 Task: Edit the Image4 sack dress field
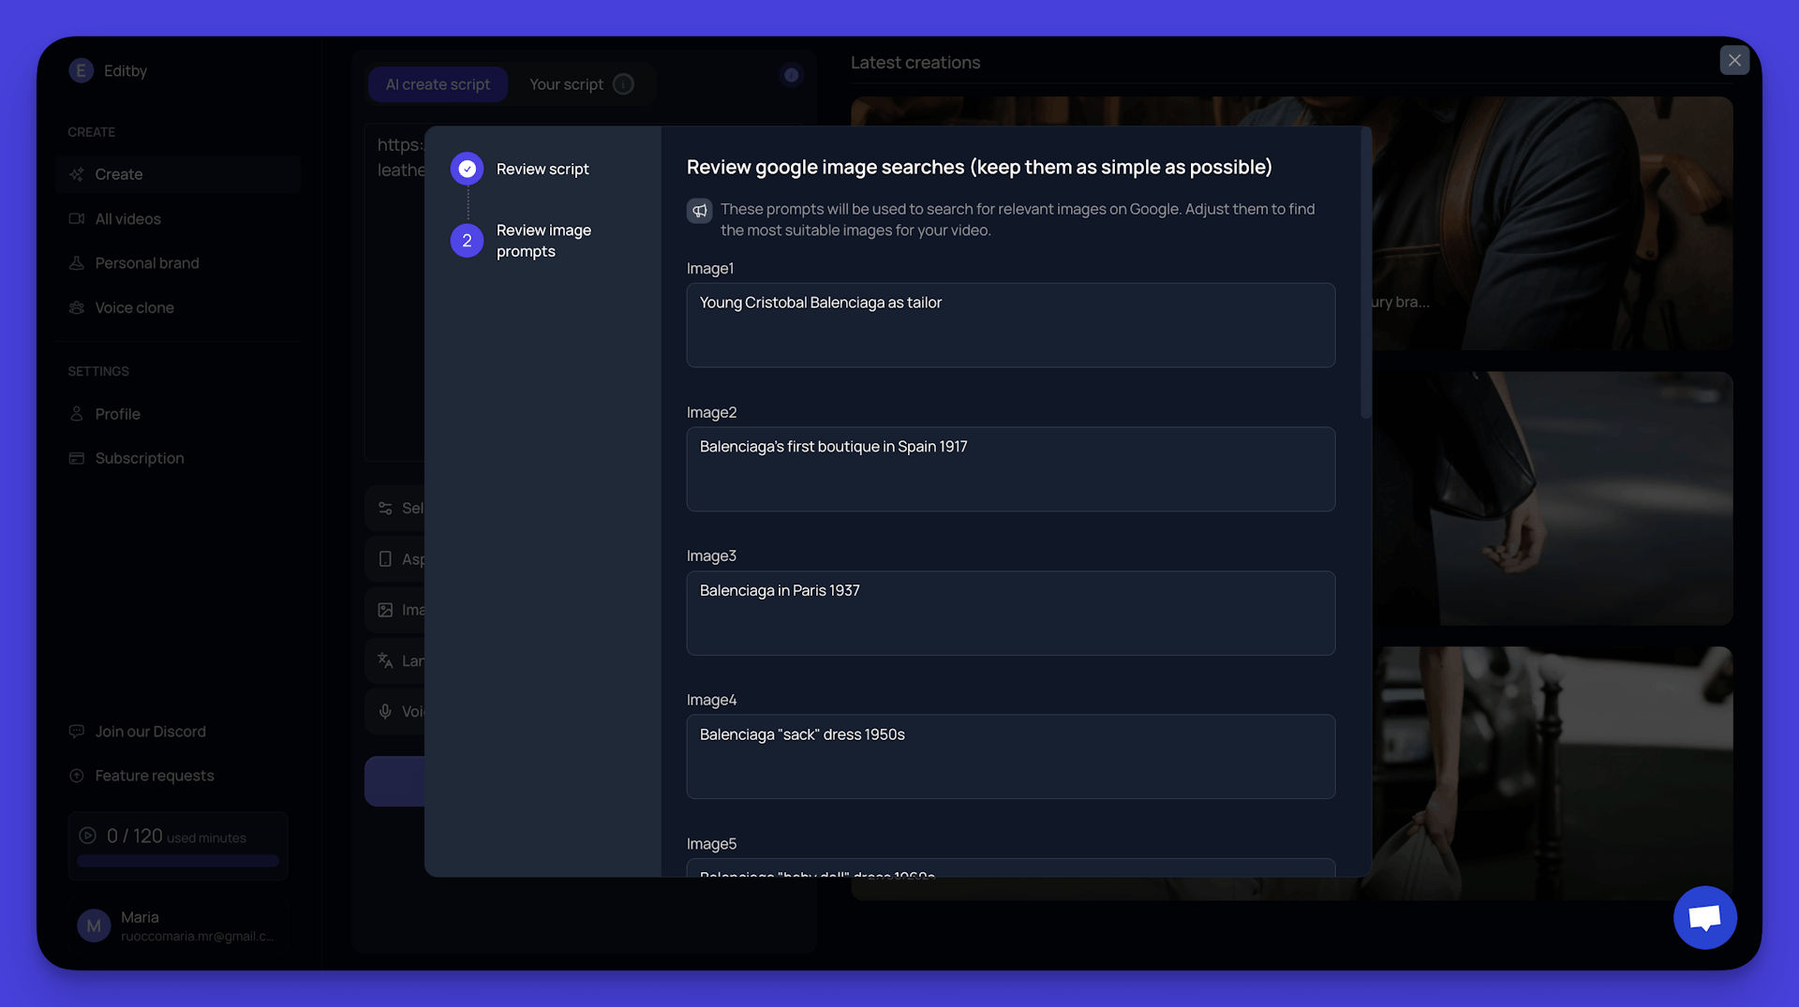coord(1011,757)
